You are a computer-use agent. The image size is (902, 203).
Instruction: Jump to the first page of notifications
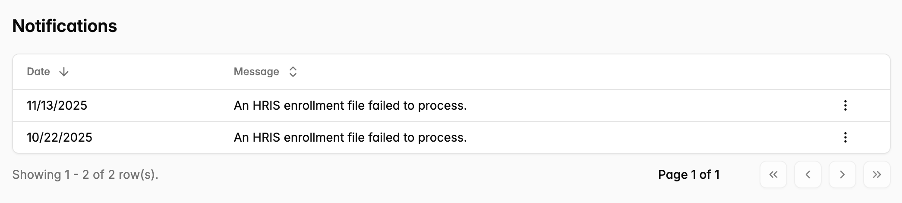pyautogui.click(x=773, y=174)
